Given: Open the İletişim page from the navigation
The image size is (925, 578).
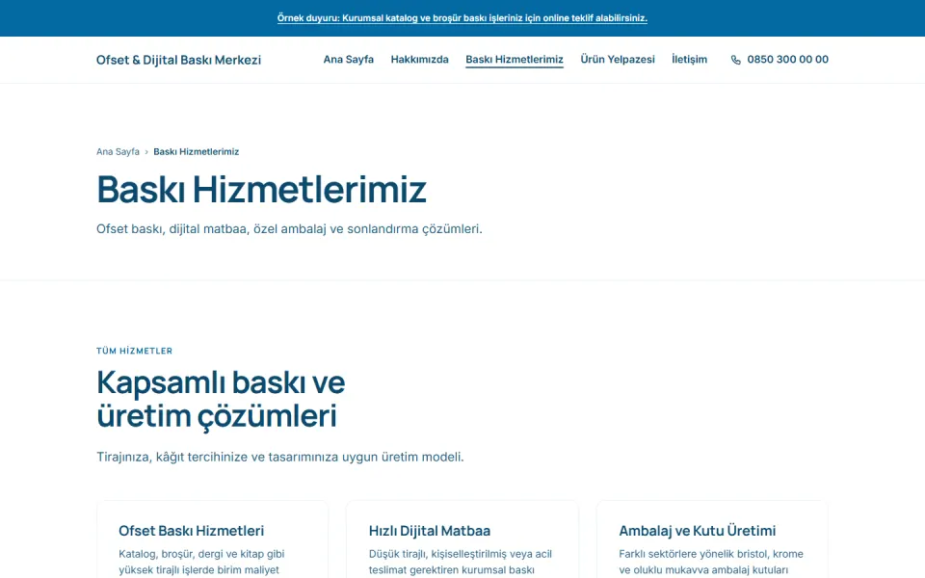Looking at the screenshot, I should 689,60.
